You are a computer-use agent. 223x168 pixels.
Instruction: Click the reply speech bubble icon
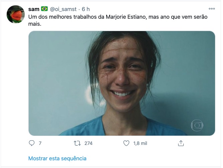coord(32,143)
